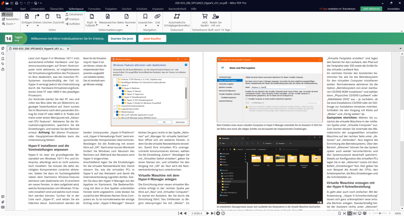Open the lock security panel in left sidebar
This screenshot has height=216, width=404.
pos(3,69)
